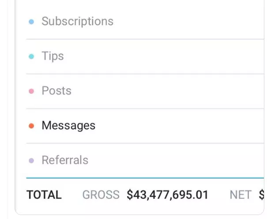Open the Referrals earnings category
Screen dimensions: 267x219
[x=65, y=160]
